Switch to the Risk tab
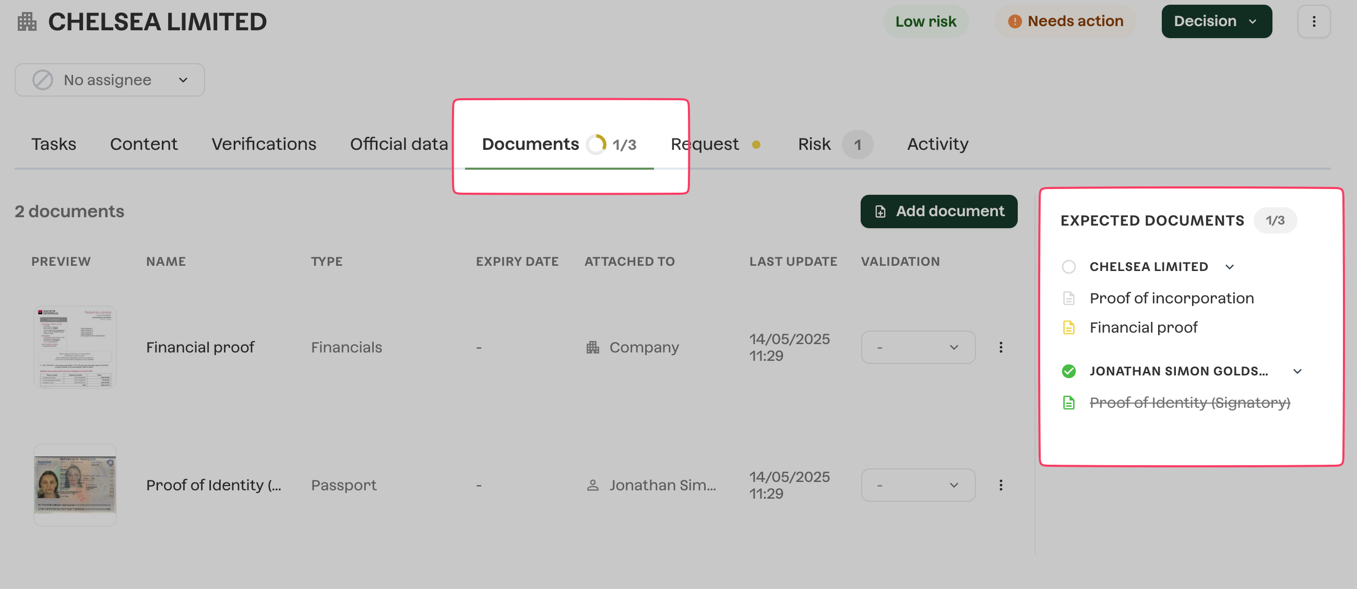The image size is (1357, 589). tap(814, 144)
